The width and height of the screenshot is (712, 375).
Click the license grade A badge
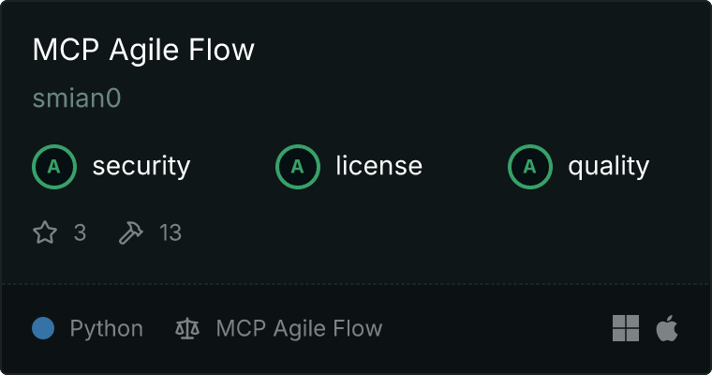tap(298, 167)
